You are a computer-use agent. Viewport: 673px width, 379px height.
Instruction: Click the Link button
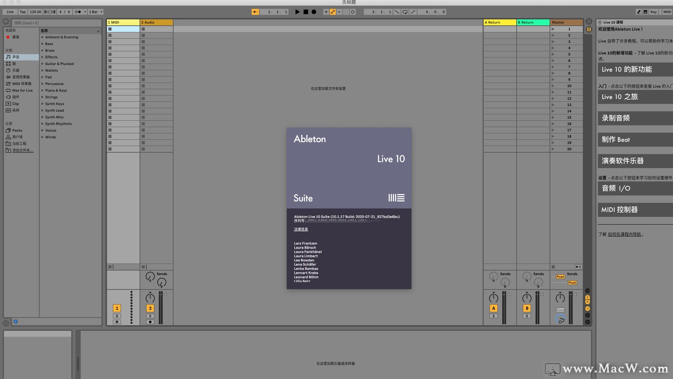click(x=10, y=12)
